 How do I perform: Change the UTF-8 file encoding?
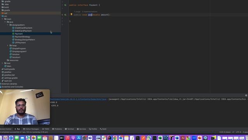238,132
